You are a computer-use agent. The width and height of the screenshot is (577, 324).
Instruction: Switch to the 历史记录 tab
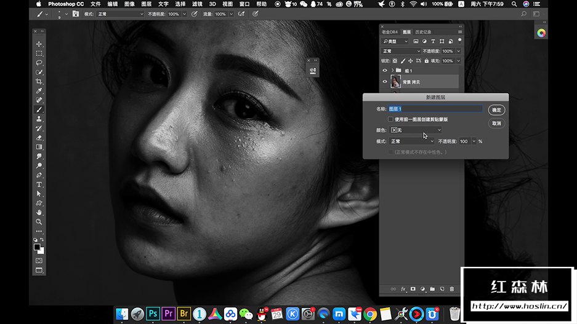423,32
